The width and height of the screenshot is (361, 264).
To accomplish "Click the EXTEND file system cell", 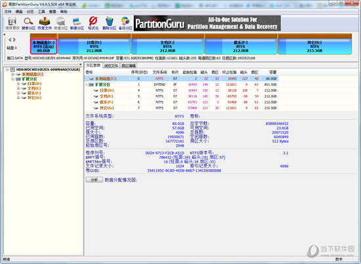I will [159, 85].
